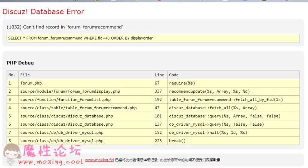Select the 'discuz_database::fetch_all(%s, Array)' code

[213, 108]
